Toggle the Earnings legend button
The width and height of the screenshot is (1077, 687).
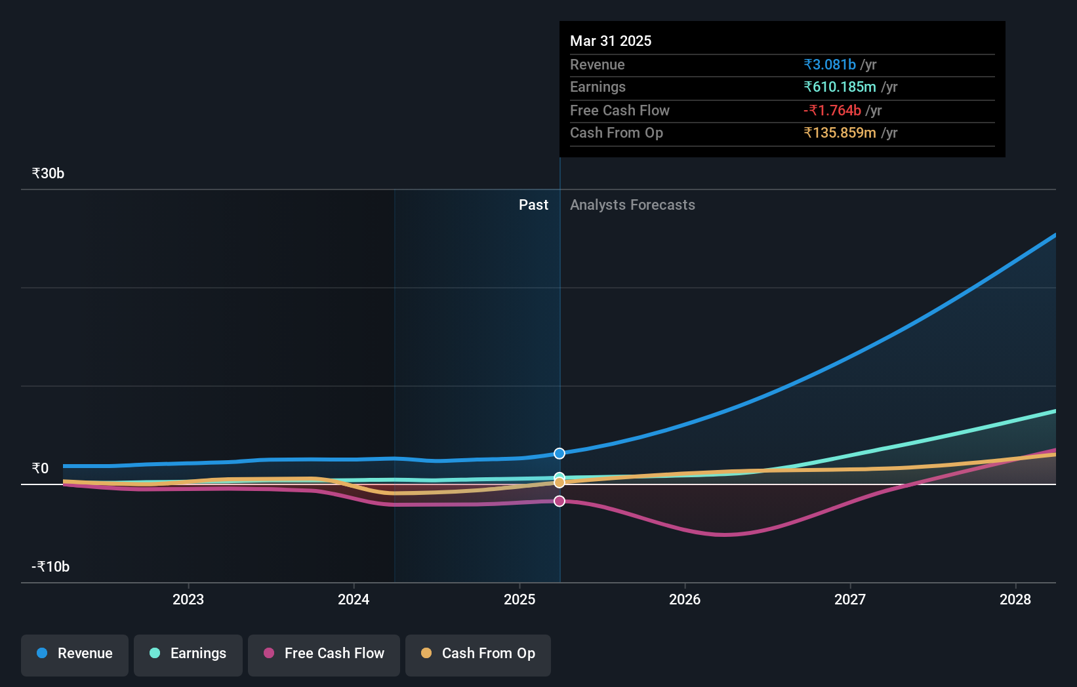pos(188,655)
